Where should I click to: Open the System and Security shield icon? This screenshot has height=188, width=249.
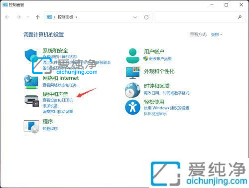click(31, 56)
